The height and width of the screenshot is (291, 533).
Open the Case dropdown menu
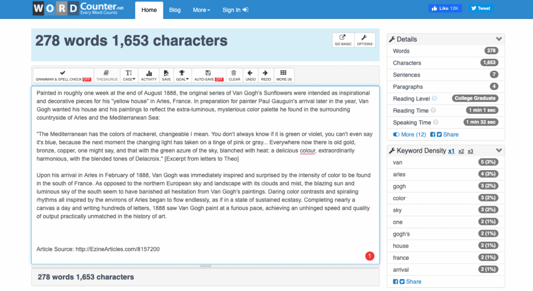click(129, 75)
